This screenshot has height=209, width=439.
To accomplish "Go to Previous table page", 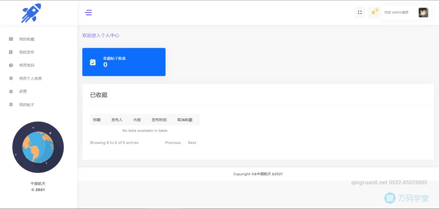I will (x=173, y=143).
